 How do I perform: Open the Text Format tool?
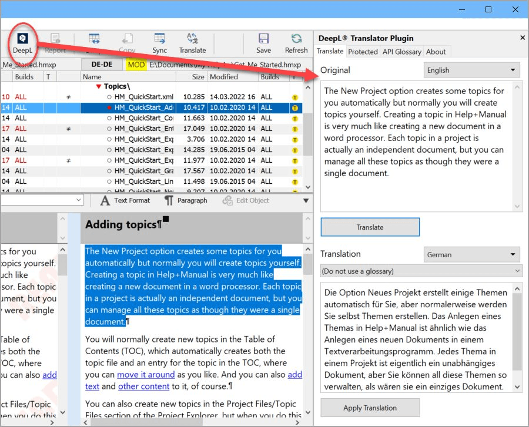point(125,200)
